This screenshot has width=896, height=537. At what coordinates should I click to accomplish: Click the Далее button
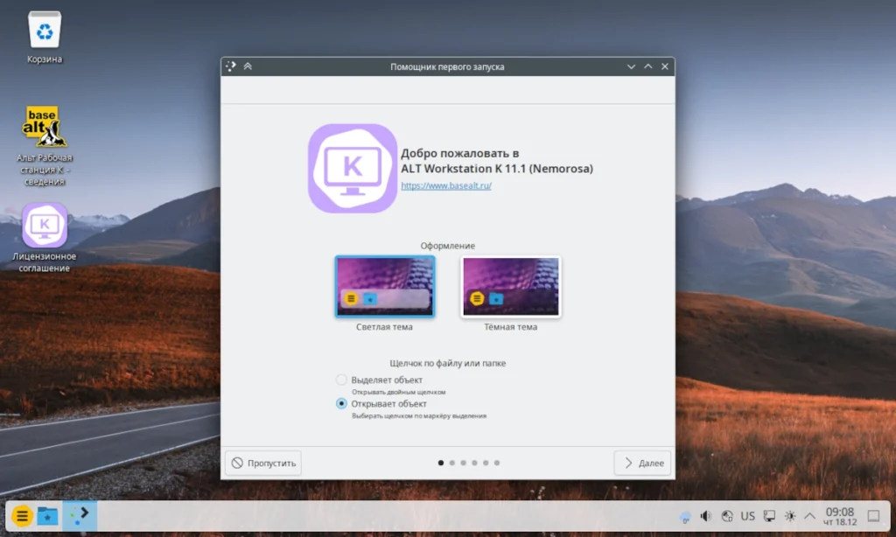click(643, 463)
